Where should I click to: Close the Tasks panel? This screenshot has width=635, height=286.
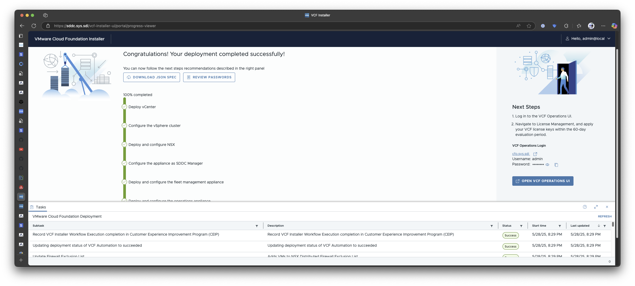pyautogui.click(x=607, y=207)
